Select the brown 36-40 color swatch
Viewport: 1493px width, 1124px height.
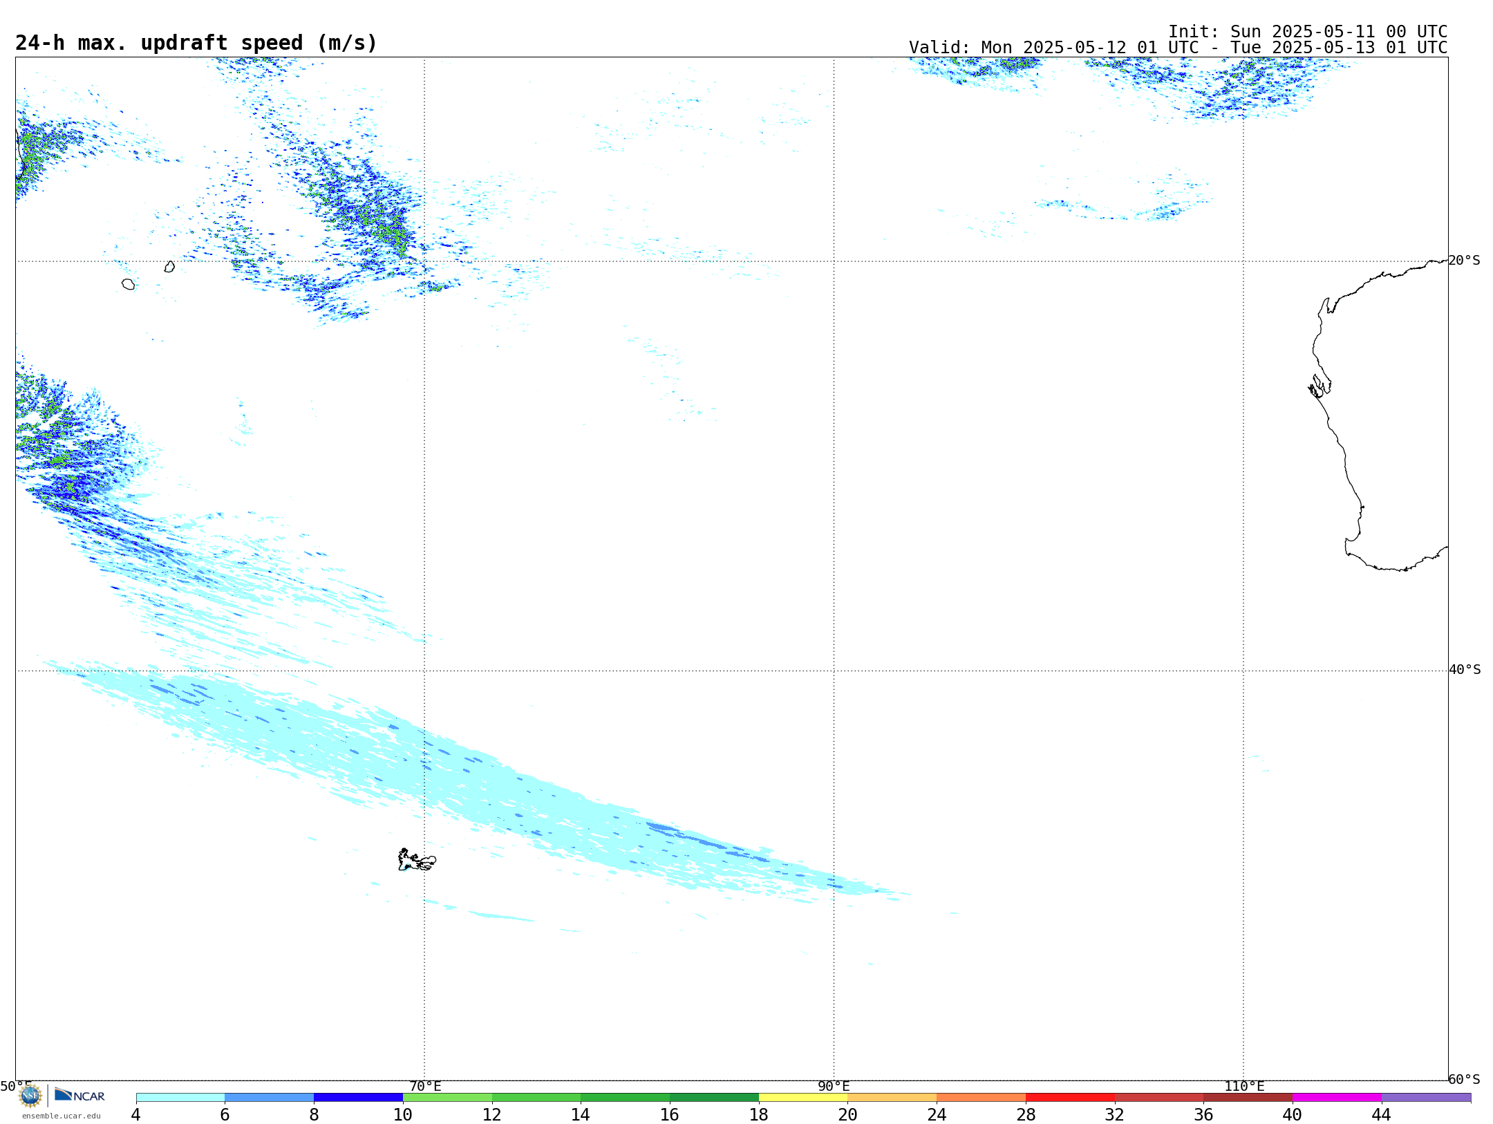point(1248,1097)
